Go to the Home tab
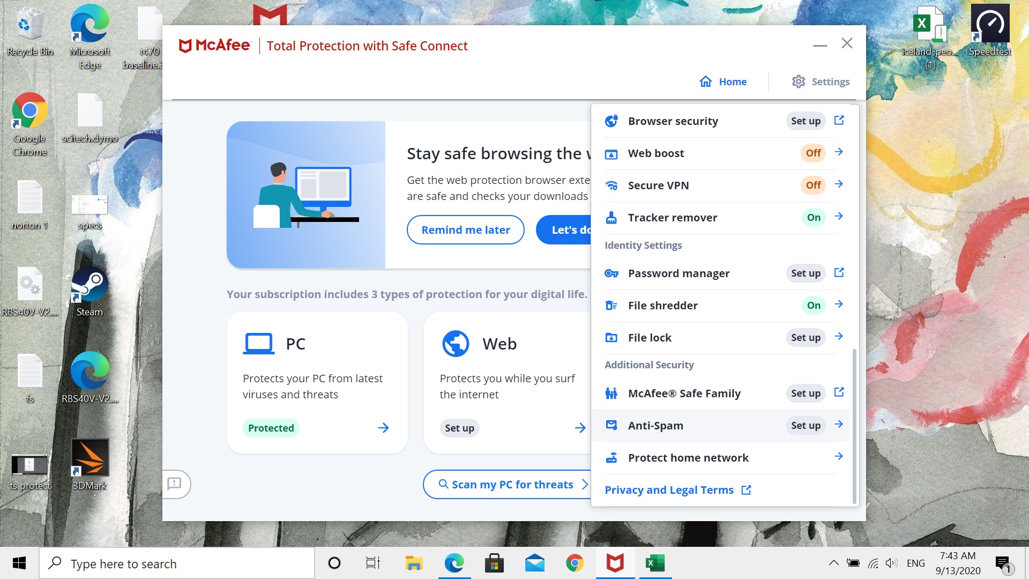The image size is (1029, 579). click(x=723, y=82)
